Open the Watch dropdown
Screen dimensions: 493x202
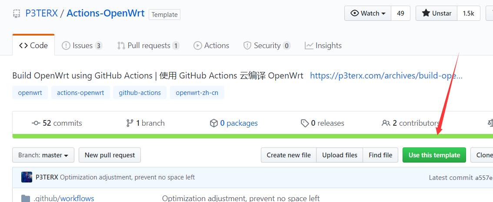tap(368, 13)
